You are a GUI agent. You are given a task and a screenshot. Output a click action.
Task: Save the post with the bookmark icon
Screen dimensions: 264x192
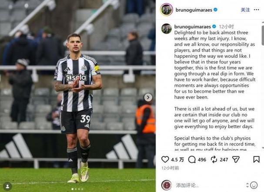[x=256, y=159]
